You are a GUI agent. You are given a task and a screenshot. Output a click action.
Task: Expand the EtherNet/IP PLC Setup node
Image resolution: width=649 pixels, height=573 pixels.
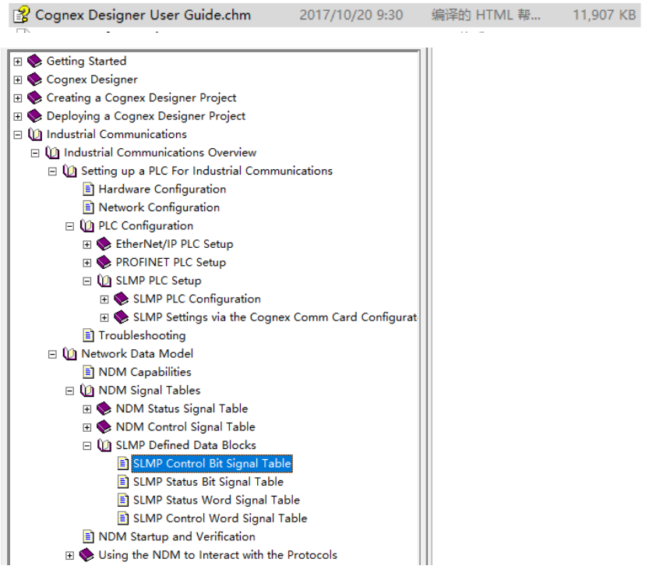pyautogui.click(x=87, y=245)
